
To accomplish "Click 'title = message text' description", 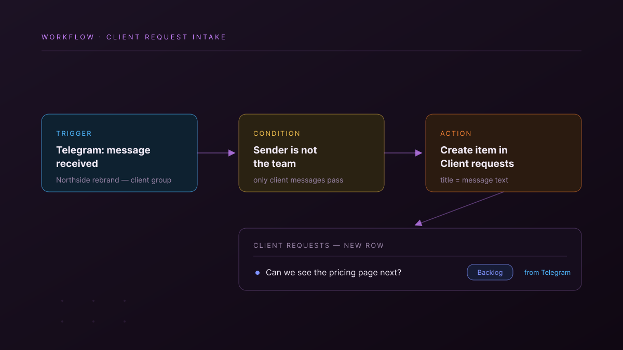I will point(474,180).
